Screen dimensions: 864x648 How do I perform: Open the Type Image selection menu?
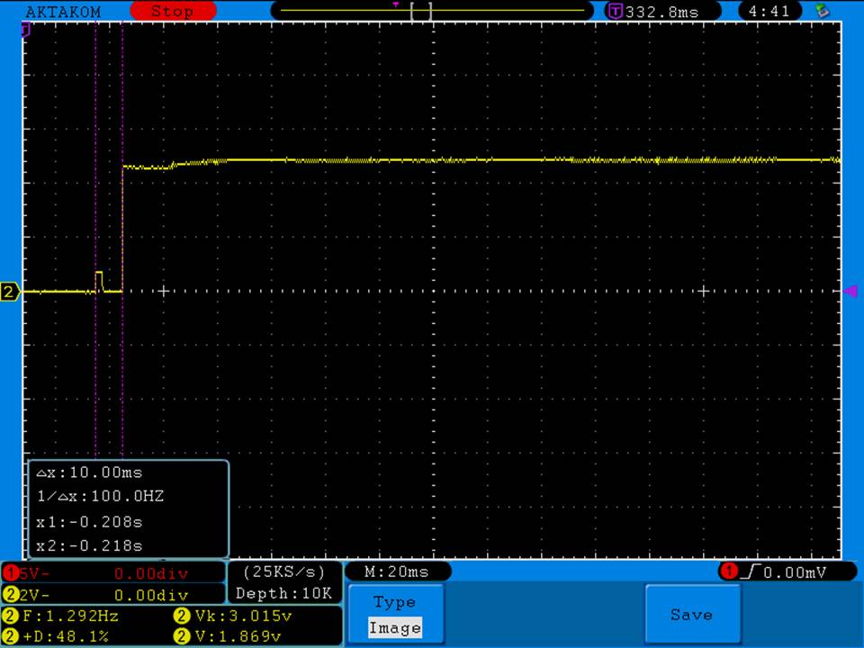pos(395,615)
